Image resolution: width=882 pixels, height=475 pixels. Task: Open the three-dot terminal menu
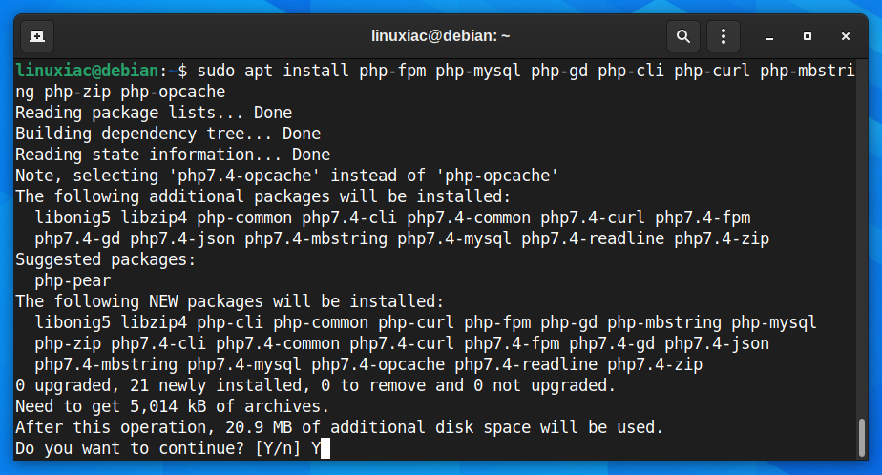[723, 36]
